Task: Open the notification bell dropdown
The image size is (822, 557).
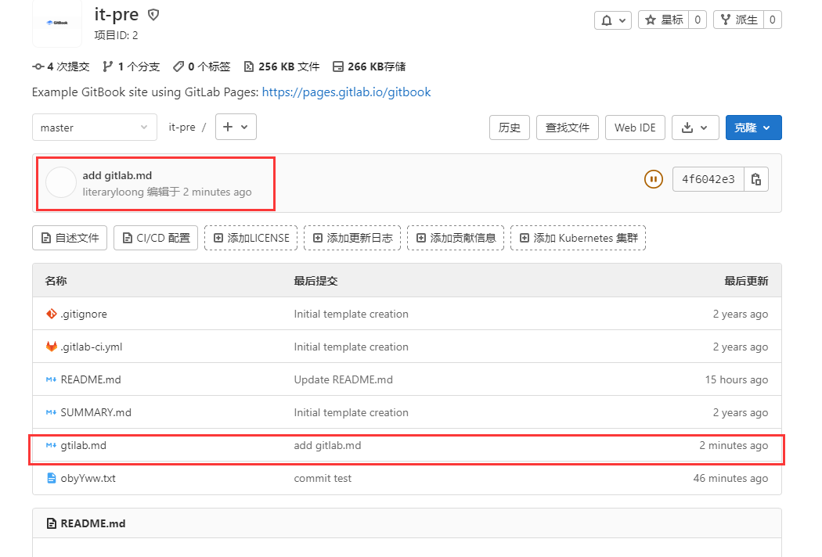Action: point(612,20)
